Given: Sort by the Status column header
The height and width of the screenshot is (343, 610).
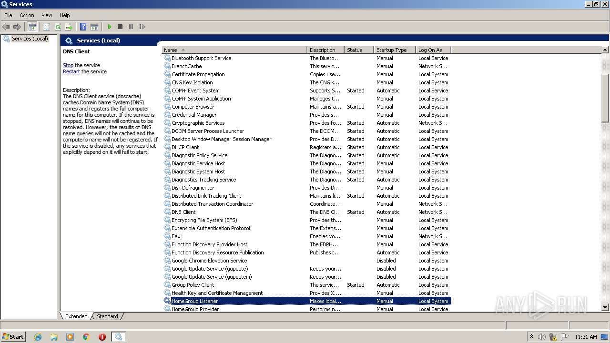Looking at the screenshot, I should pyautogui.click(x=359, y=50).
